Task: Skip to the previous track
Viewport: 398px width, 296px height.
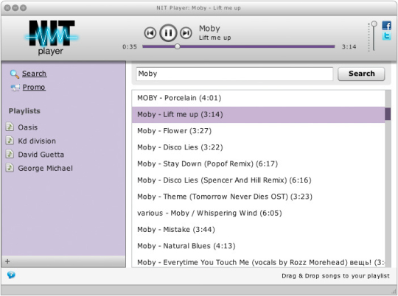Action: (150, 33)
